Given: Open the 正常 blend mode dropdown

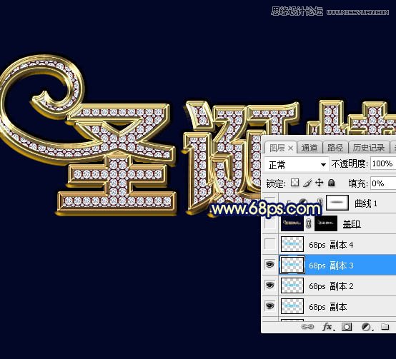Looking at the screenshot, I should click(x=297, y=165).
